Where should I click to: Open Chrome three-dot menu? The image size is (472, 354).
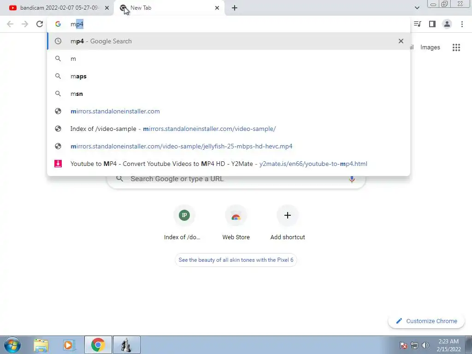(x=462, y=24)
